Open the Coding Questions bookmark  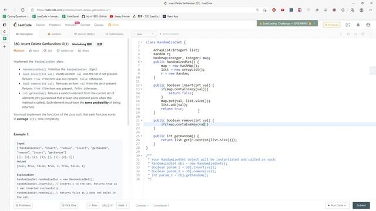point(16,16)
